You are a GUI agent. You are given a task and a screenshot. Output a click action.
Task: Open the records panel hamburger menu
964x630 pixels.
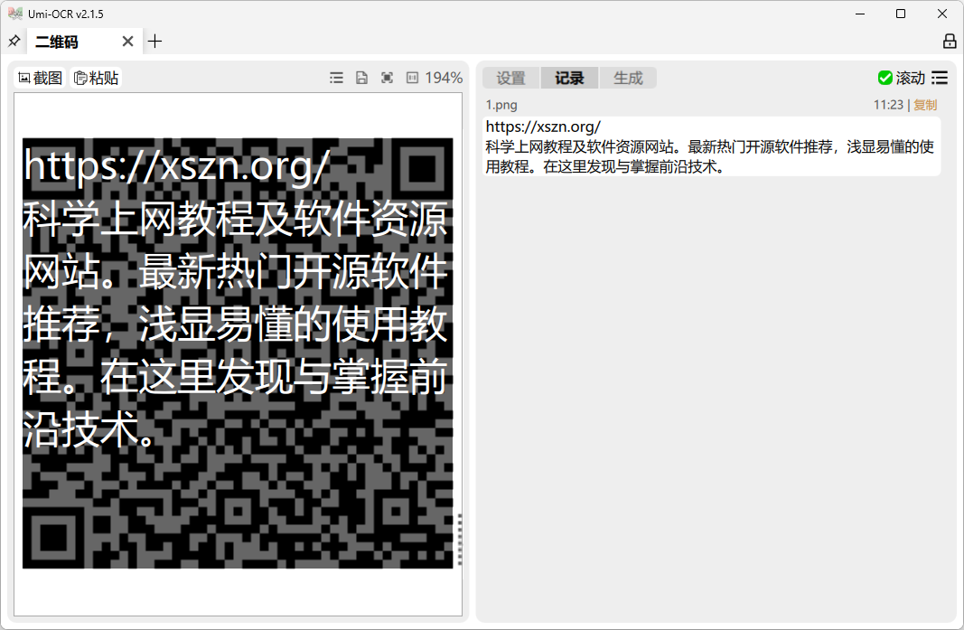coord(940,78)
